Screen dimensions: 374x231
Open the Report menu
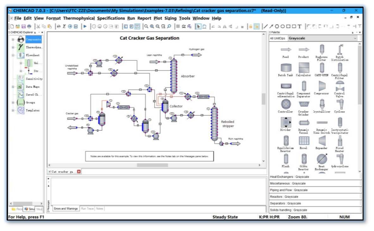[x=144, y=18]
